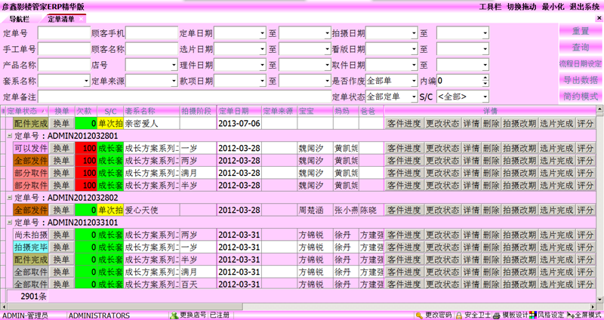Viewport: 604px width, 320px height.
Task: Click the 定单号 input field
Action: pyautogui.click(x=63, y=33)
